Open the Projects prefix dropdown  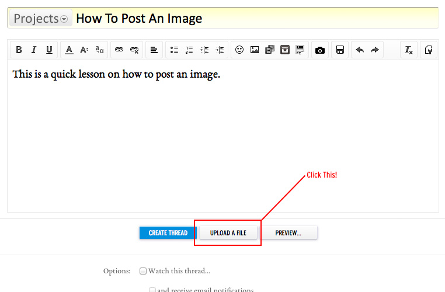point(40,19)
